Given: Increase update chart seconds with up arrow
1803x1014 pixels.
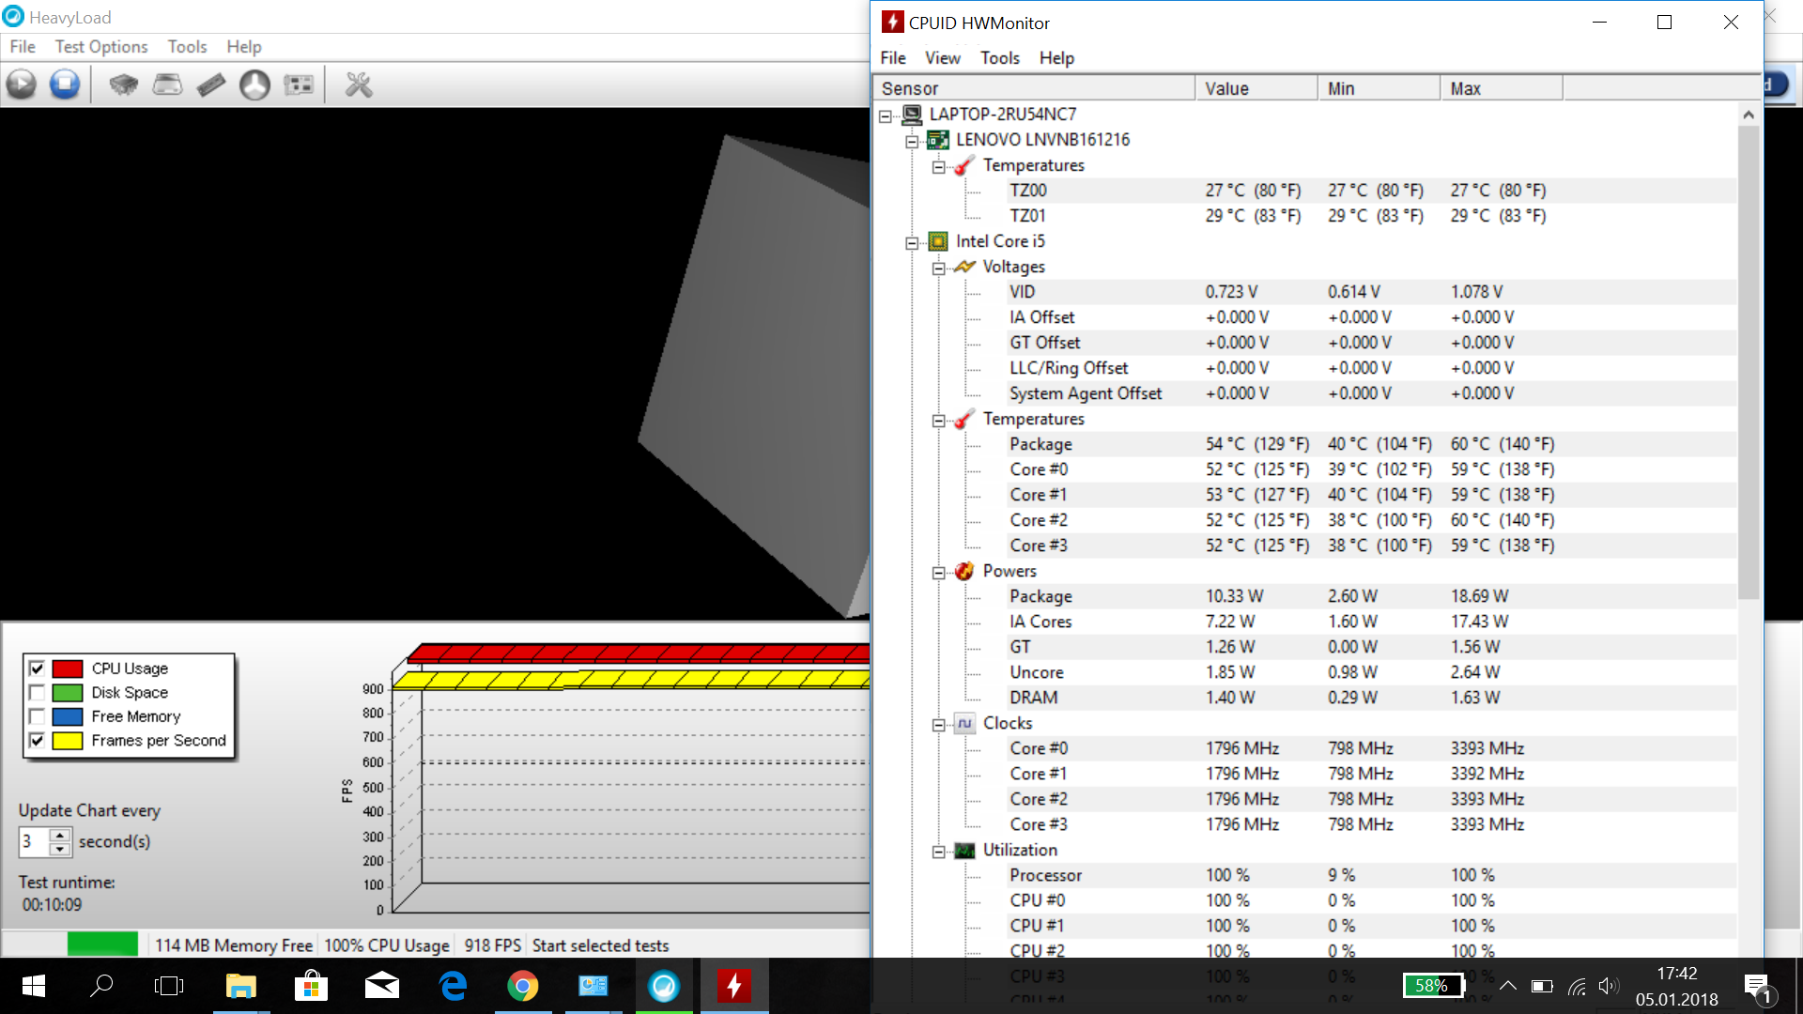Looking at the screenshot, I should point(59,834).
